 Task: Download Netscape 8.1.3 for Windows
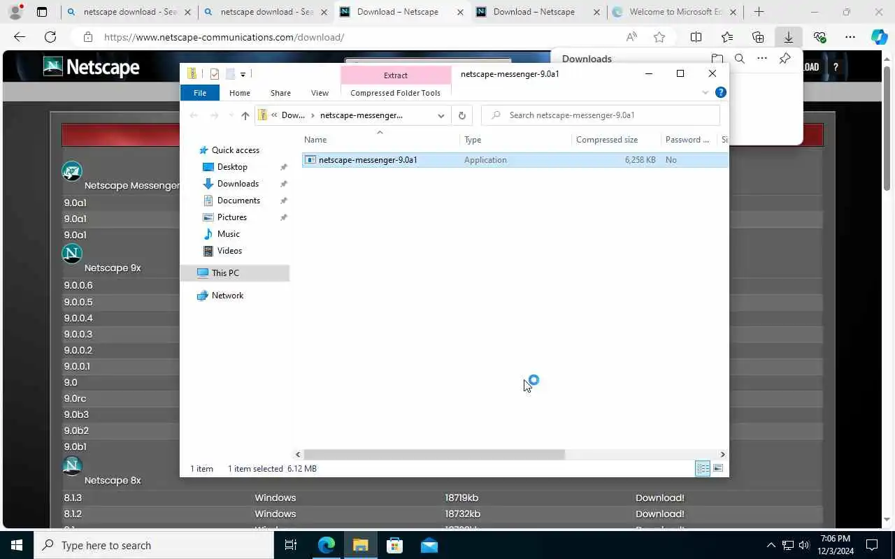[x=659, y=498]
